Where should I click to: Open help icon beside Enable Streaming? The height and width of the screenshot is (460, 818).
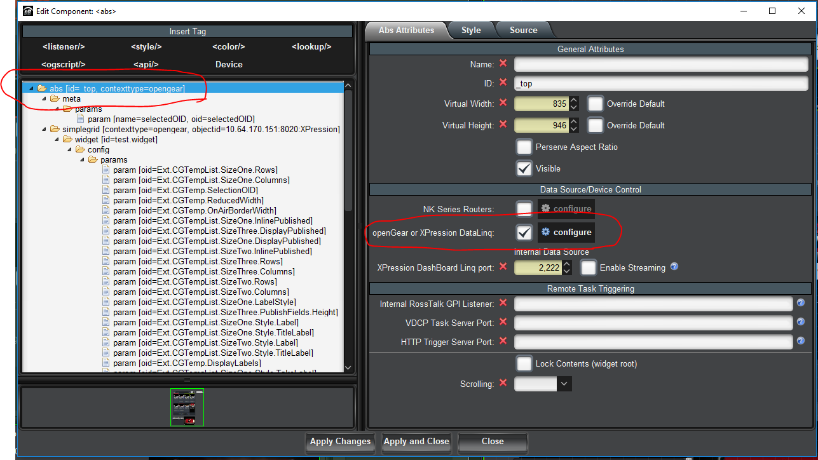(674, 267)
